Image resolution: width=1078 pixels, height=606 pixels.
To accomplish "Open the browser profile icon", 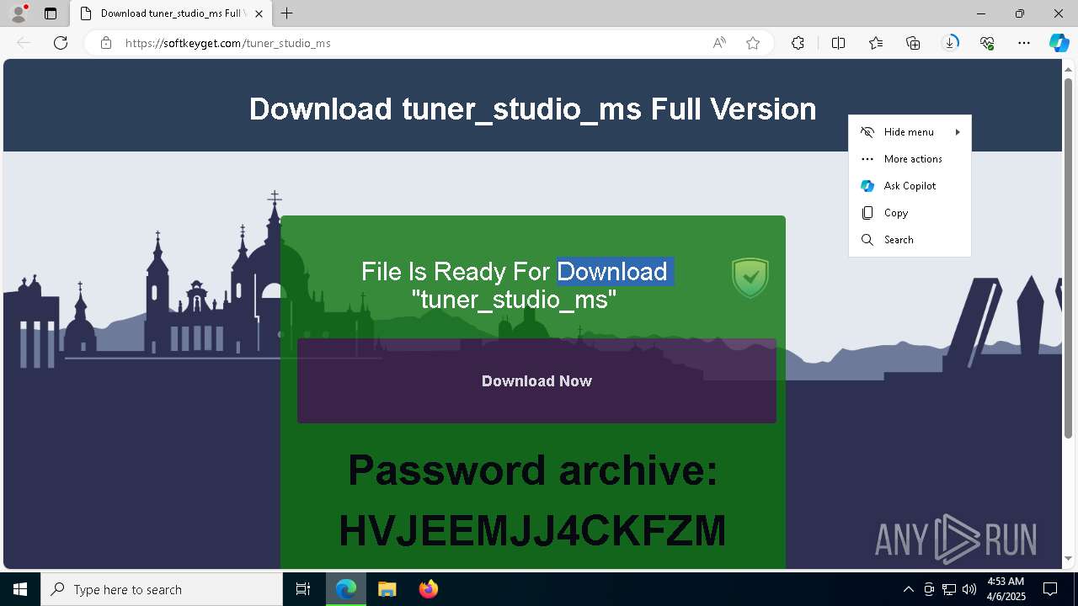I will (19, 13).
